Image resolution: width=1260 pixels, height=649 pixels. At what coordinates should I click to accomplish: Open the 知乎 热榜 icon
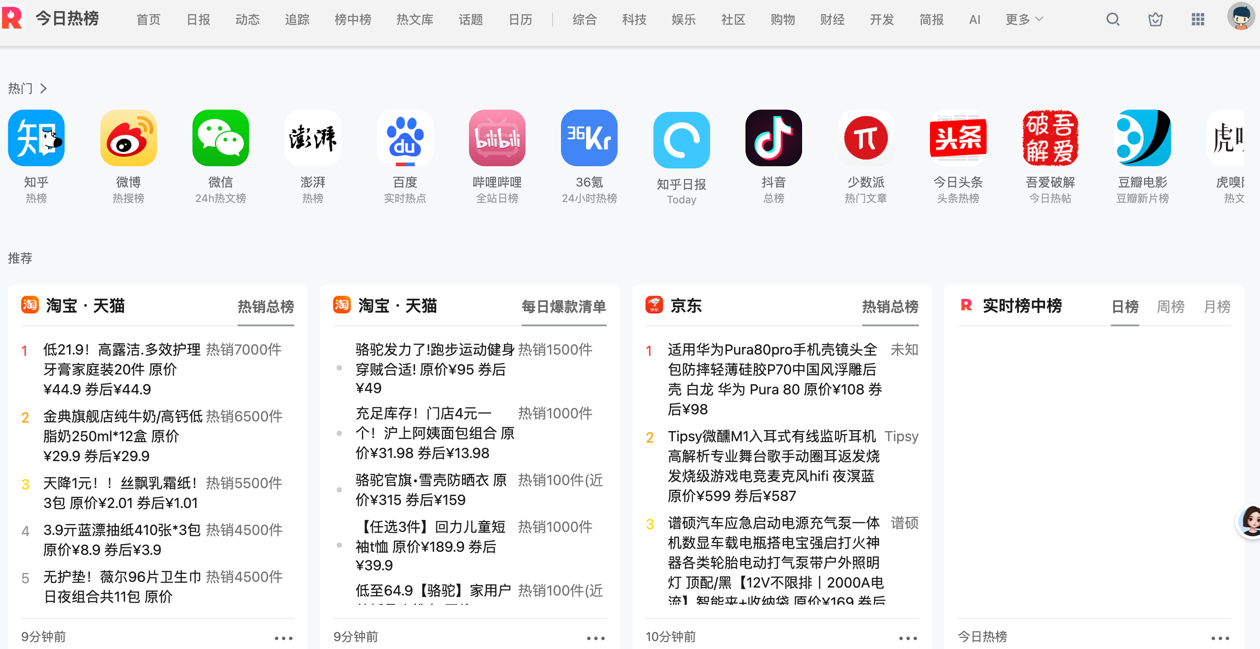pyautogui.click(x=36, y=138)
